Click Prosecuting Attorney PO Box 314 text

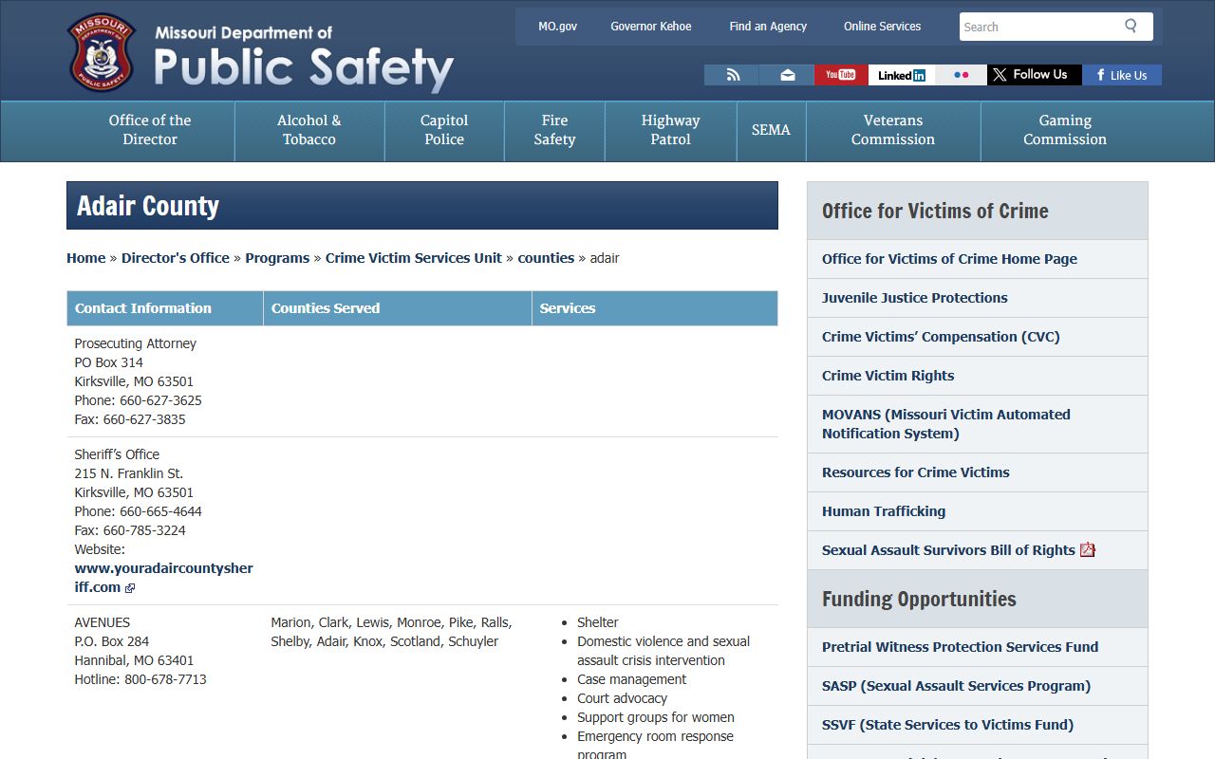click(109, 362)
